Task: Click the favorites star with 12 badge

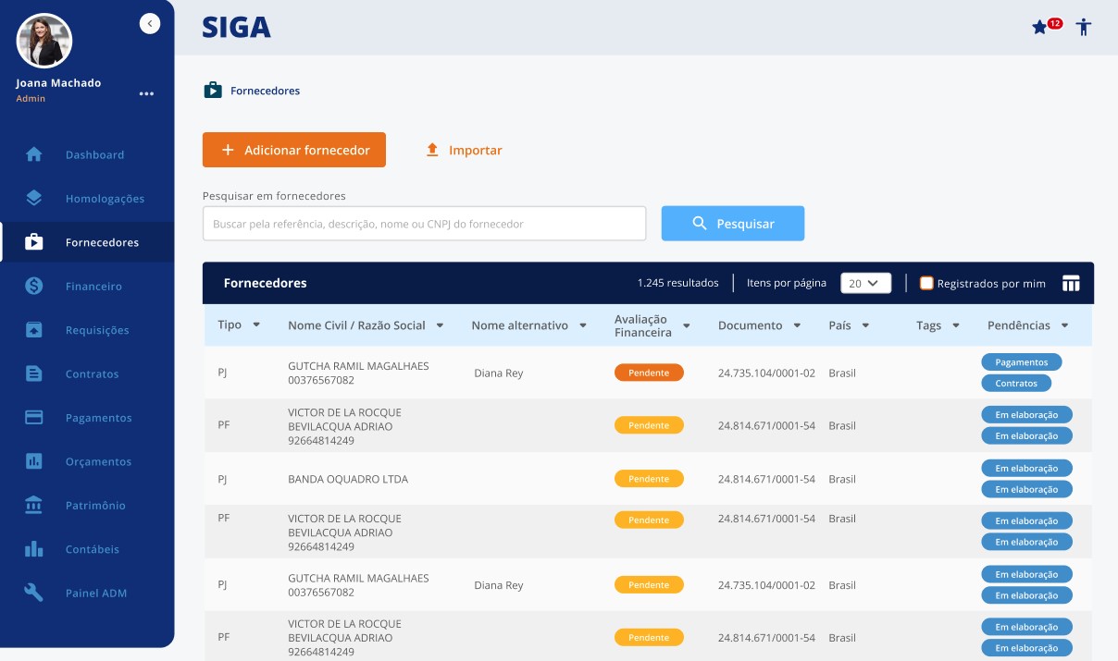Action: pyautogui.click(x=1039, y=27)
